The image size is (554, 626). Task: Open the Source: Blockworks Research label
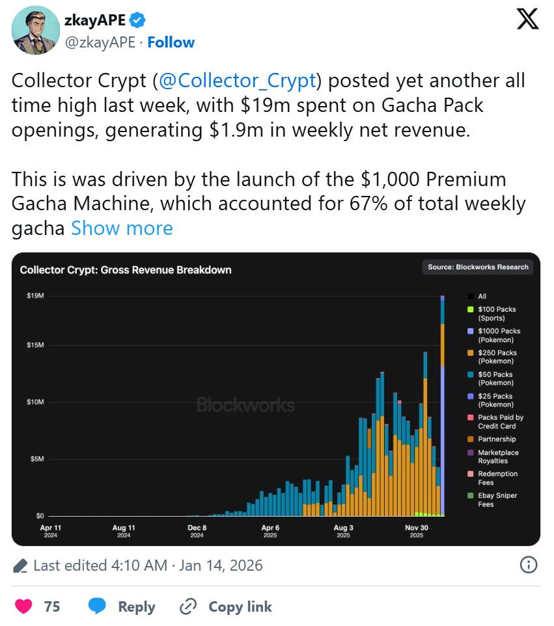coord(478,267)
